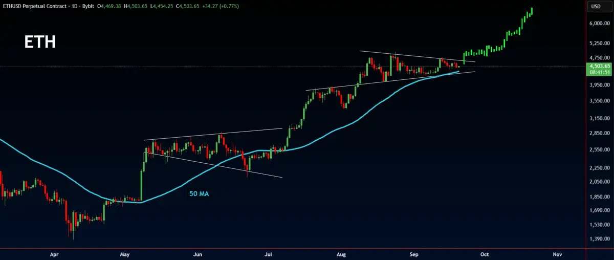This screenshot has width=614, height=260.
Task: Click the Sep label on time axis
Action: pyautogui.click(x=415, y=254)
